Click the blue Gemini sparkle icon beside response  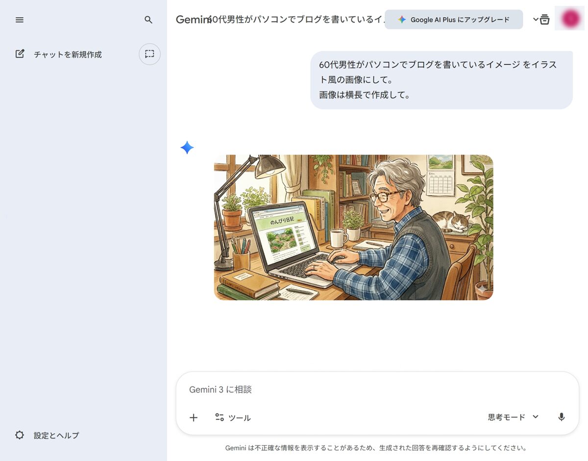[187, 147]
